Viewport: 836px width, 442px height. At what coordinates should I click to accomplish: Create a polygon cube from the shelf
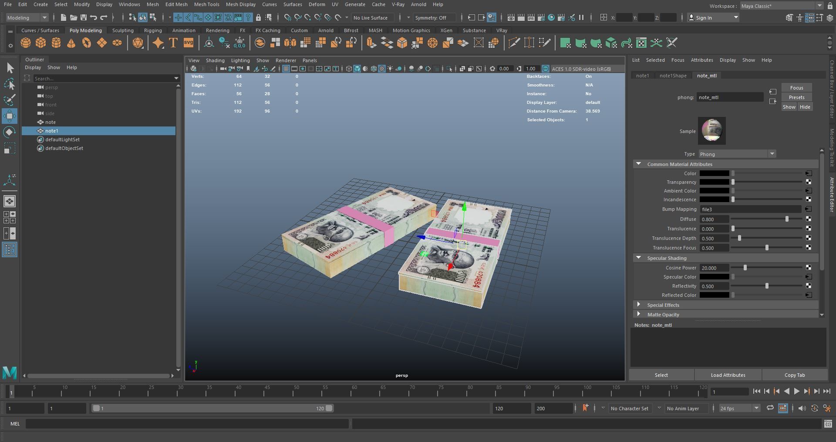[41, 43]
